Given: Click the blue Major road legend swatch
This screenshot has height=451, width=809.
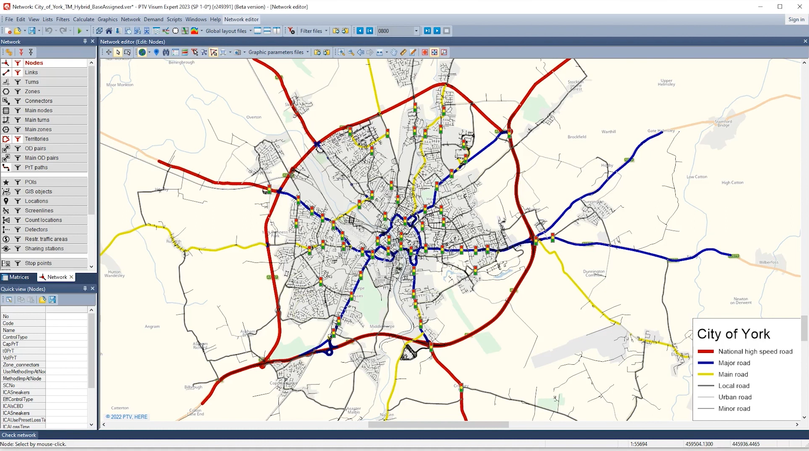Looking at the screenshot, I should click(706, 363).
